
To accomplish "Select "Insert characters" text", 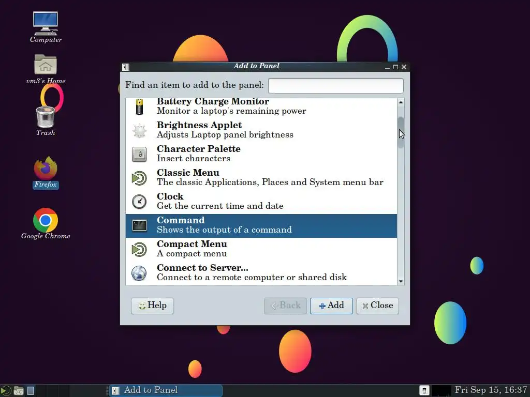I will (194, 159).
